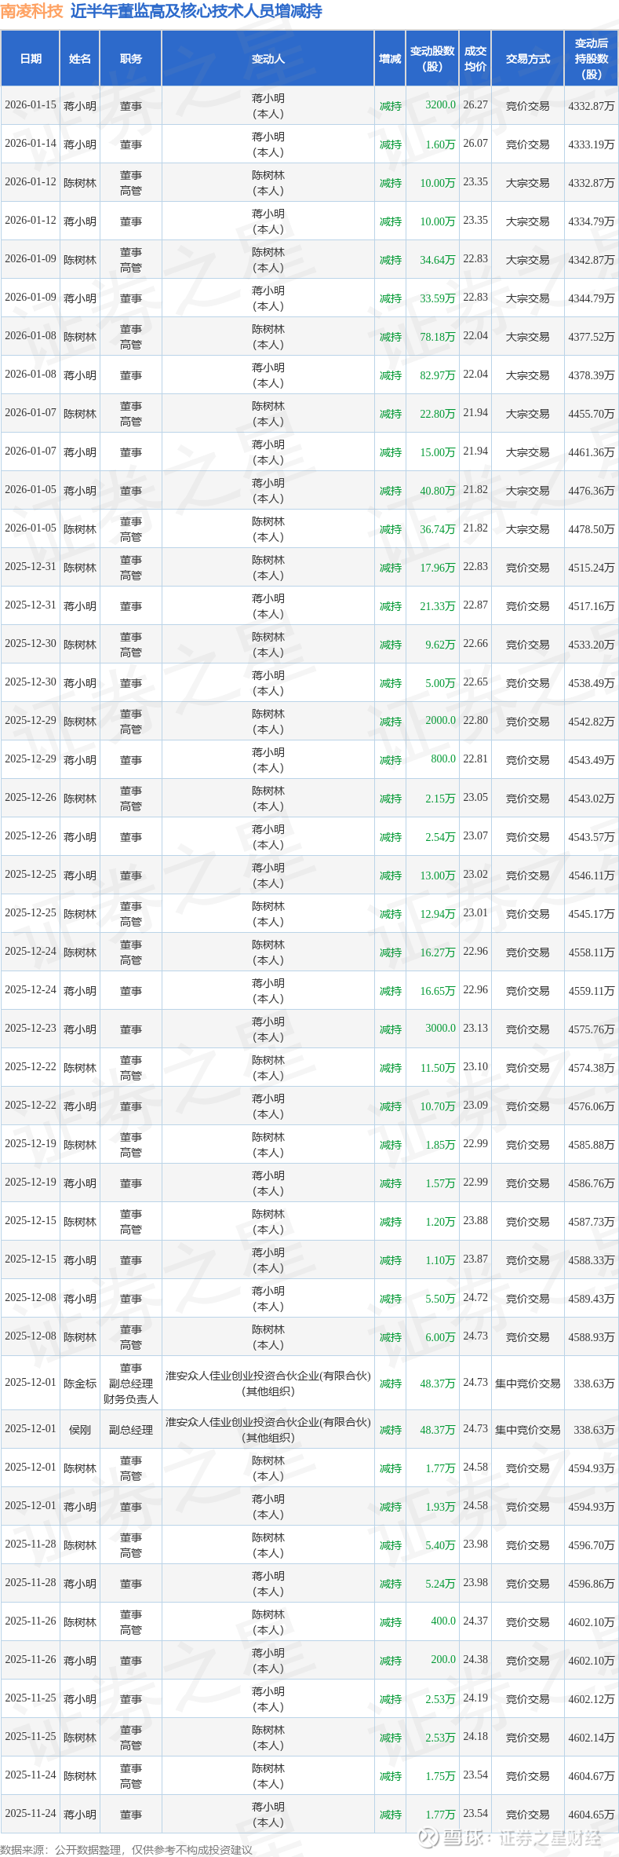Image resolution: width=619 pixels, height=1857 pixels.
Task: Select the share change value 2.54万
Action: click(x=440, y=837)
